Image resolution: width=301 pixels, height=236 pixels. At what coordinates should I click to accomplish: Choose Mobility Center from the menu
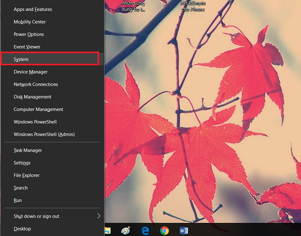(x=30, y=22)
